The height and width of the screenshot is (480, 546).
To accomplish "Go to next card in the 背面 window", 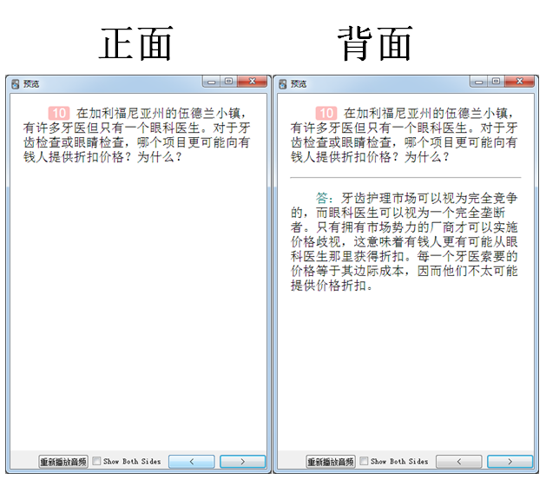I will (510, 462).
